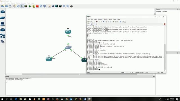Image resolution: width=180 pixels, height=101 pixels.
Task: Open the Help menu in terminal window
Action: [119, 19]
